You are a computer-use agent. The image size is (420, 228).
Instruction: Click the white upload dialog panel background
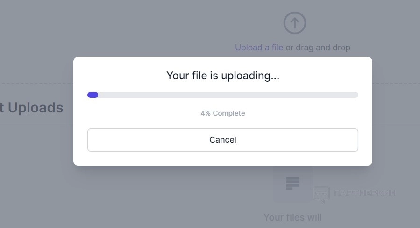point(140,158)
